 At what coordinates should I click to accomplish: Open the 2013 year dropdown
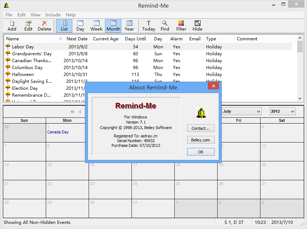point(283,111)
